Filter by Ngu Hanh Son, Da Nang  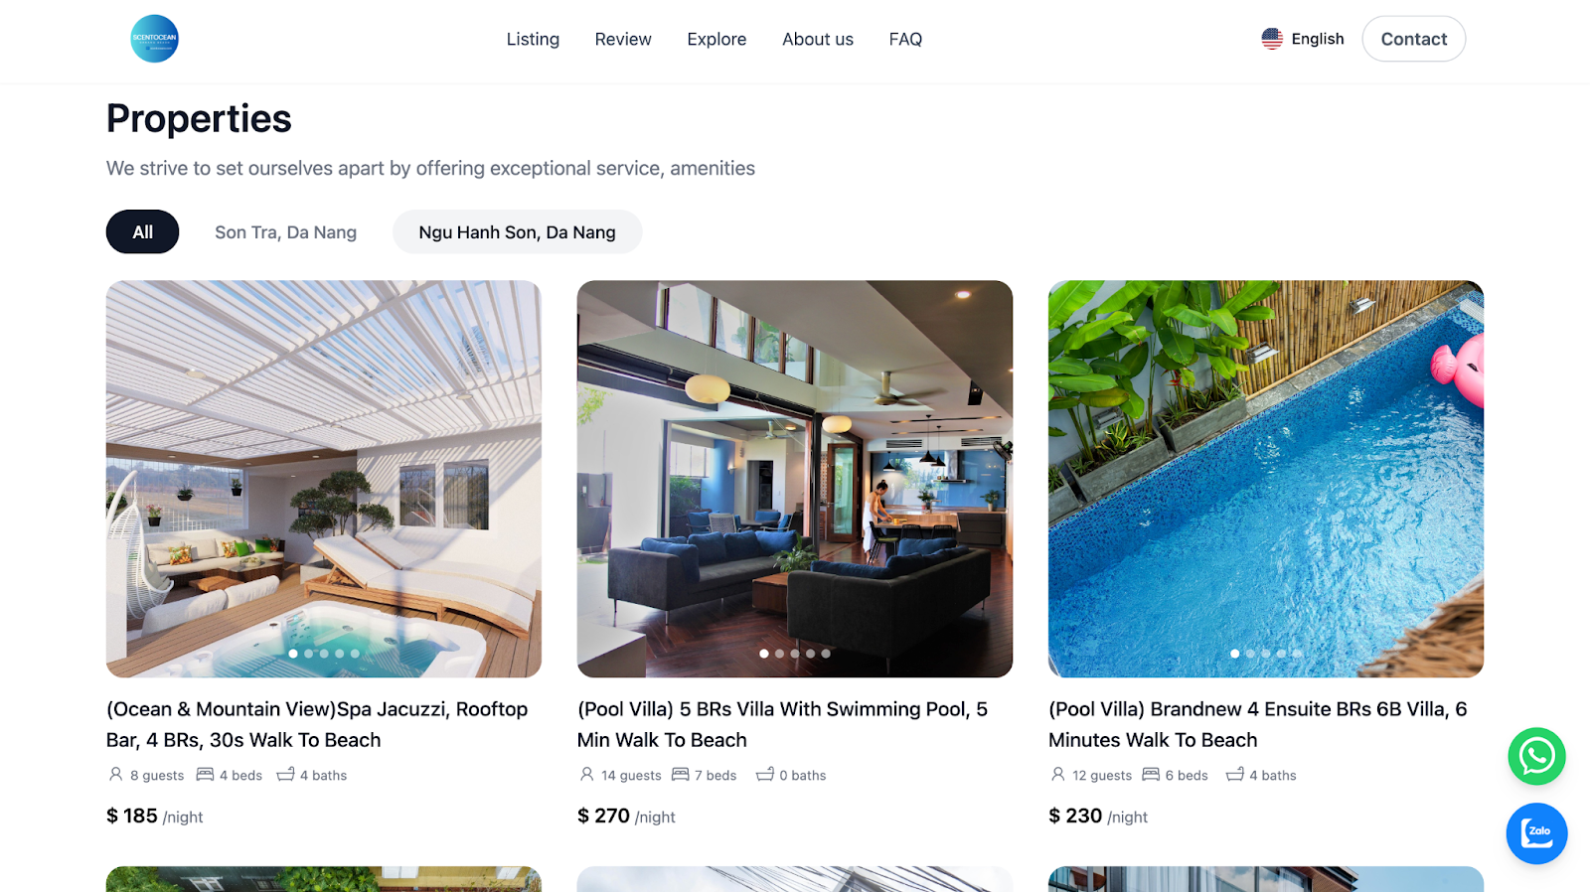tap(517, 231)
